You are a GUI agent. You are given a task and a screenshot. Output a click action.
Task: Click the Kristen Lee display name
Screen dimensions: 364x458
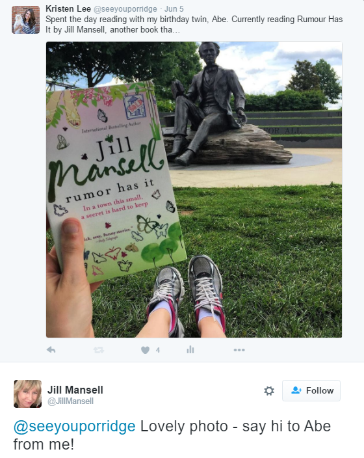click(68, 9)
